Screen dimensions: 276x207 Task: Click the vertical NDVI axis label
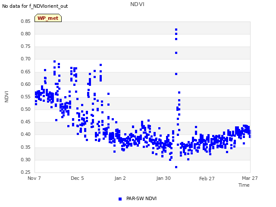click(x=6, y=97)
